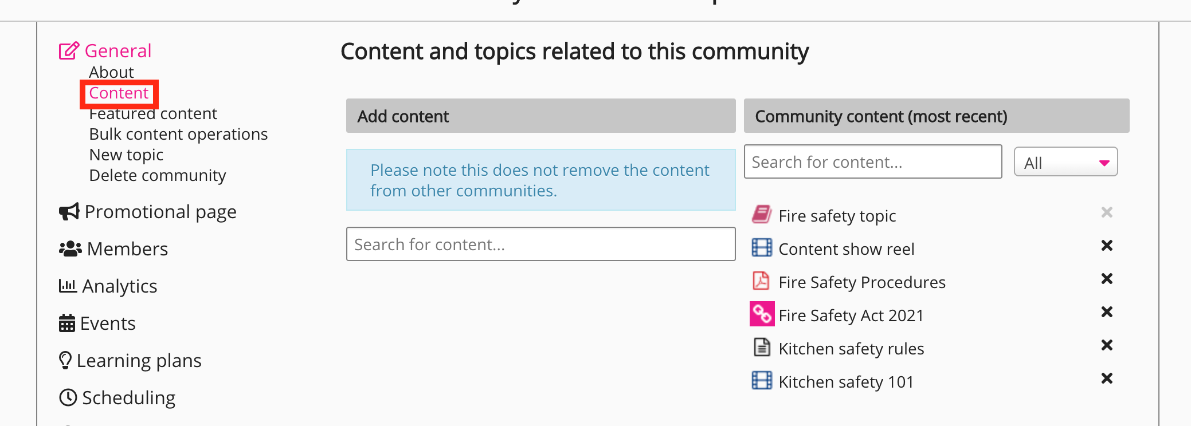The image size is (1191, 426).
Task: Open the Kitchen safety 101 video item
Action: point(846,382)
